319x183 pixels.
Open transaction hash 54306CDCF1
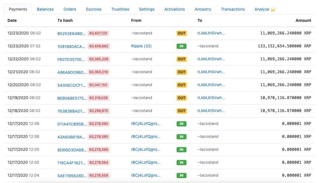tap(71, 85)
